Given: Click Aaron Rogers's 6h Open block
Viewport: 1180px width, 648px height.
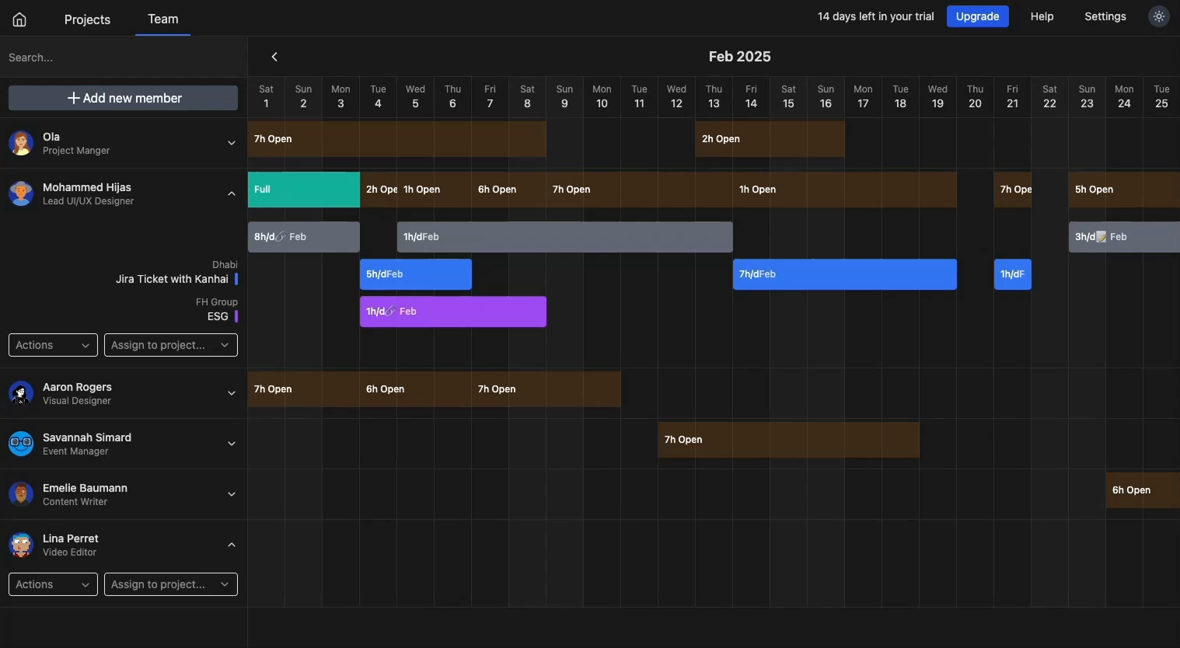Looking at the screenshot, I should 416,389.
